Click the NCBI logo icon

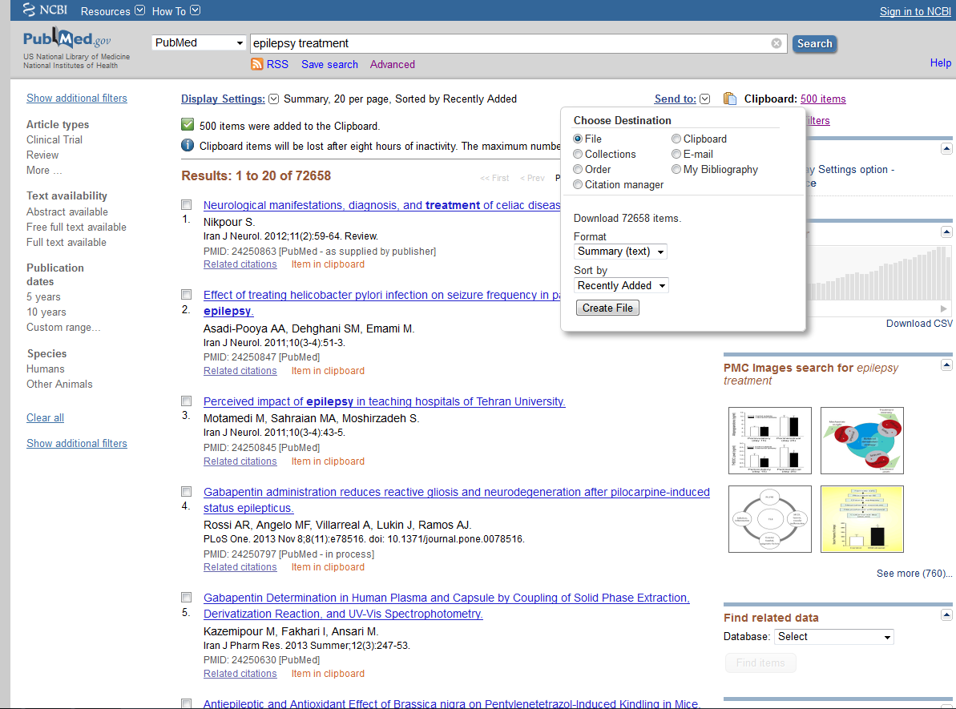point(29,9)
